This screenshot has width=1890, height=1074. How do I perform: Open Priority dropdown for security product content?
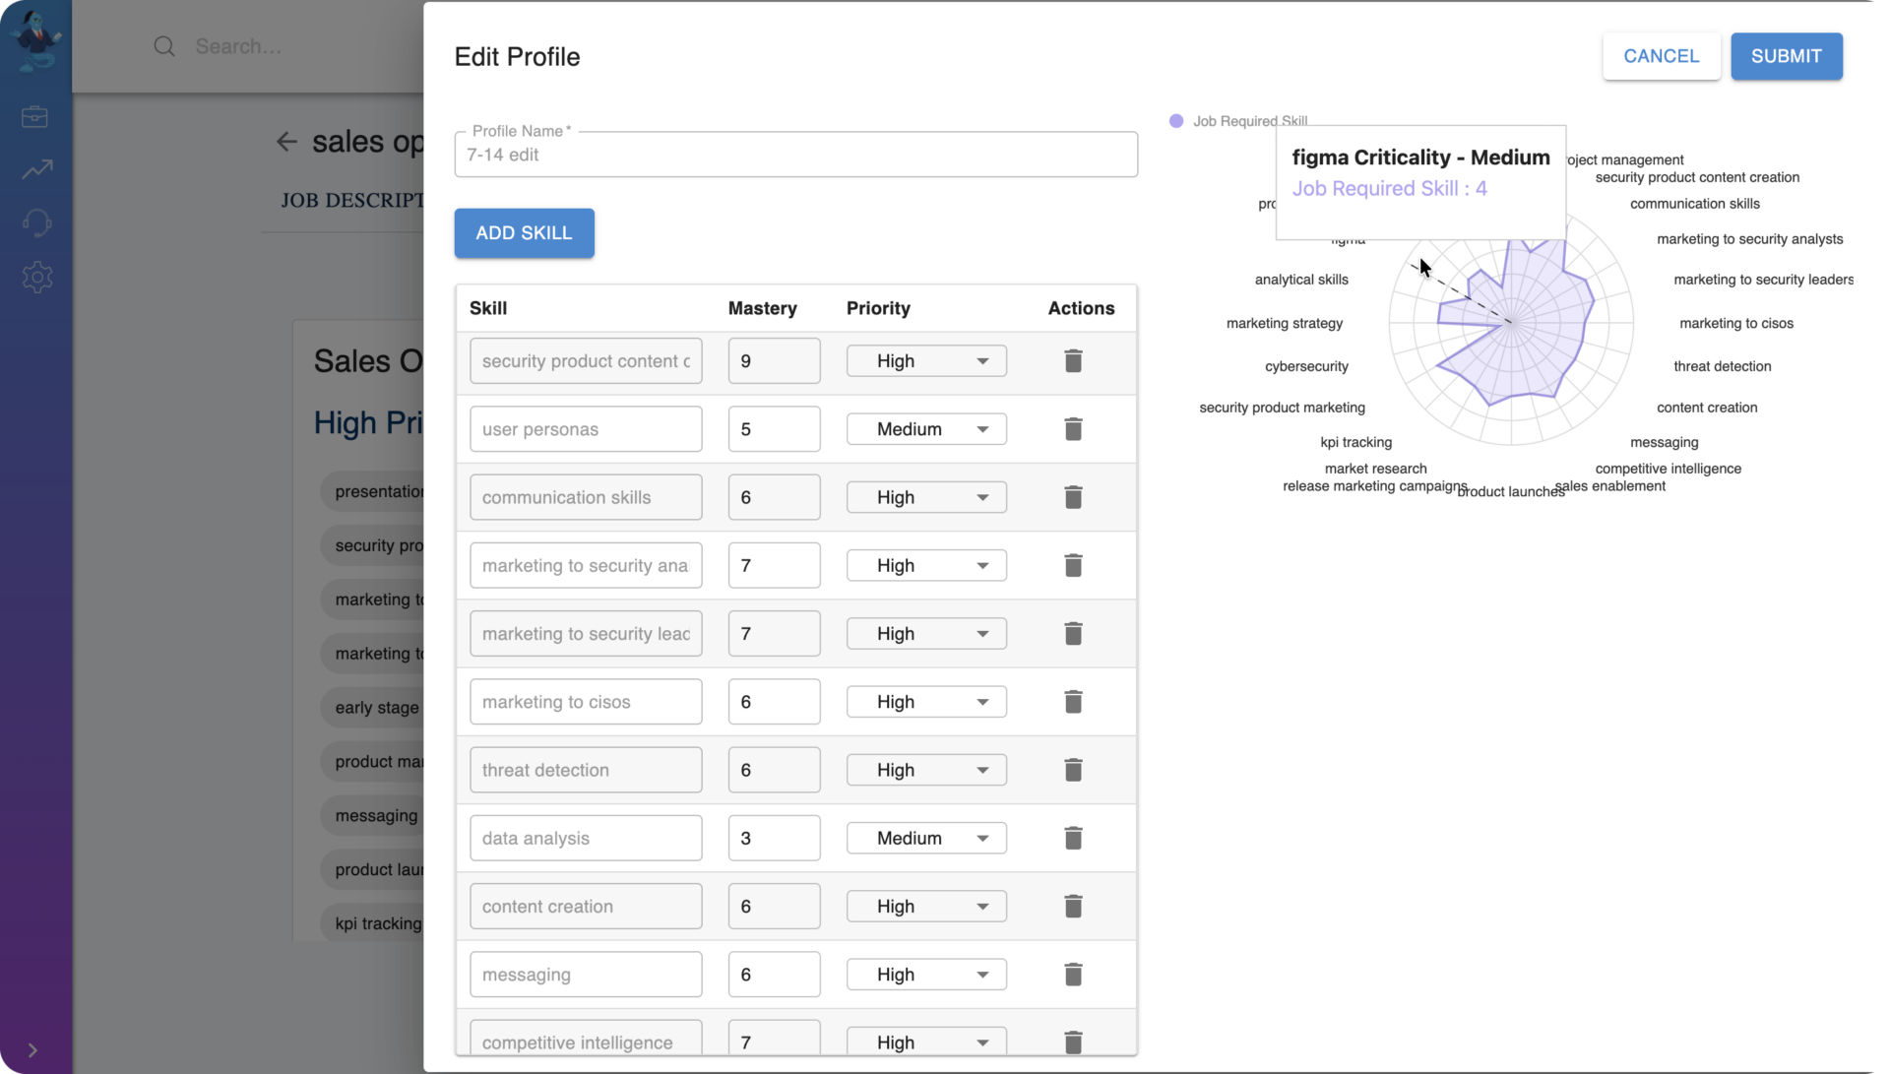pyautogui.click(x=926, y=361)
